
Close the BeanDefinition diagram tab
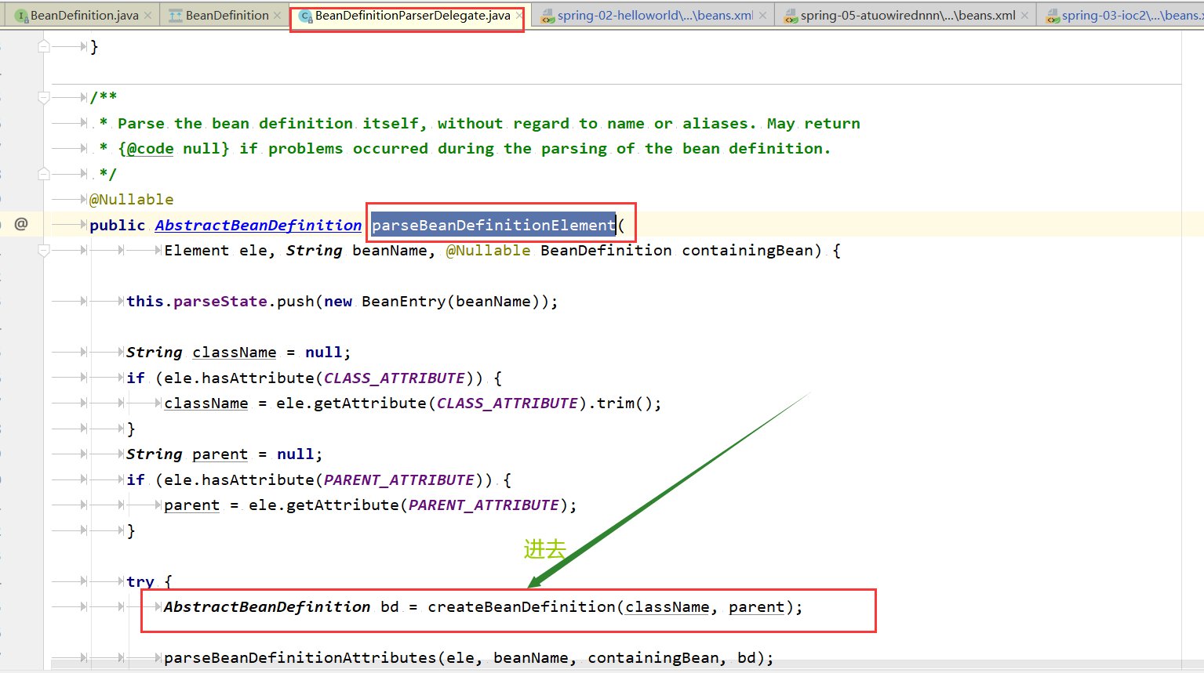point(278,15)
